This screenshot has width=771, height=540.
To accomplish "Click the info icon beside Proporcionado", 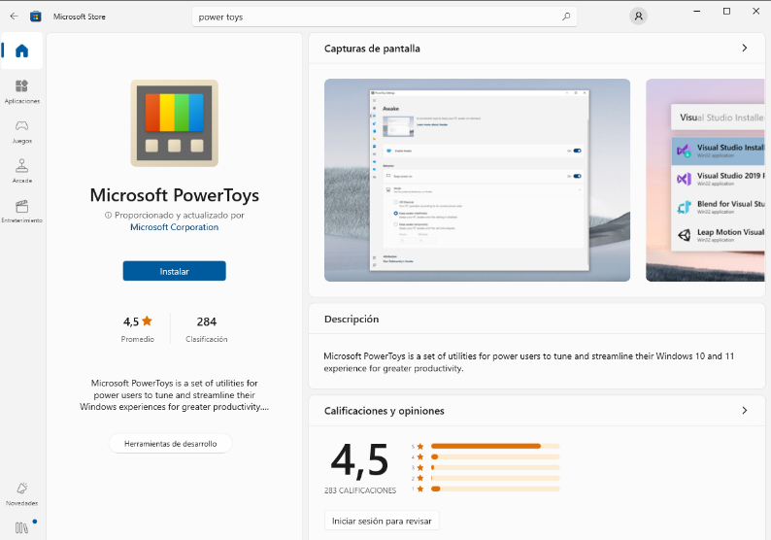I will pyautogui.click(x=108, y=216).
